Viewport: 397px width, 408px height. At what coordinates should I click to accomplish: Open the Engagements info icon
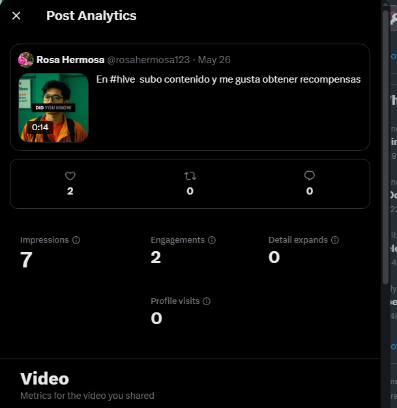[x=212, y=240]
